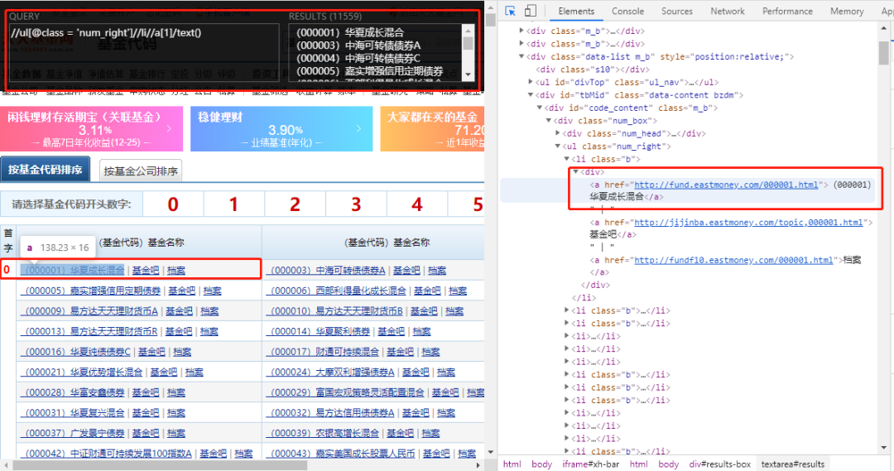This screenshot has height=471, width=894.
Task: Switch to the Network tab
Action: (x=728, y=11)
